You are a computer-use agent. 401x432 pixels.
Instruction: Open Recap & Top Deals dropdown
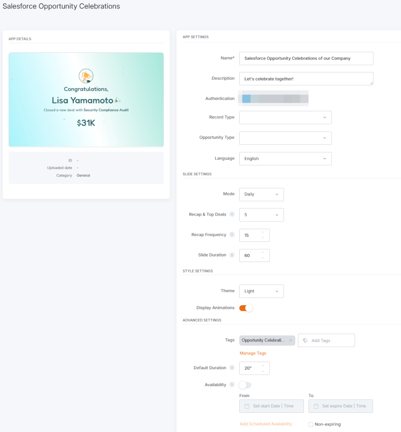(262, 215)
